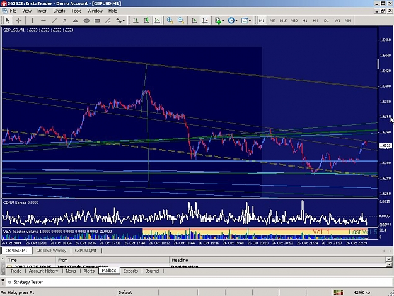This screenshot has height=296, width=394.
Task: Switch chart to candlesticks
Action: 146,21
